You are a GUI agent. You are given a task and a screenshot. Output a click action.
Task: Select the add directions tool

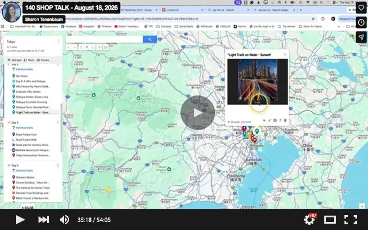coord(99,47)
